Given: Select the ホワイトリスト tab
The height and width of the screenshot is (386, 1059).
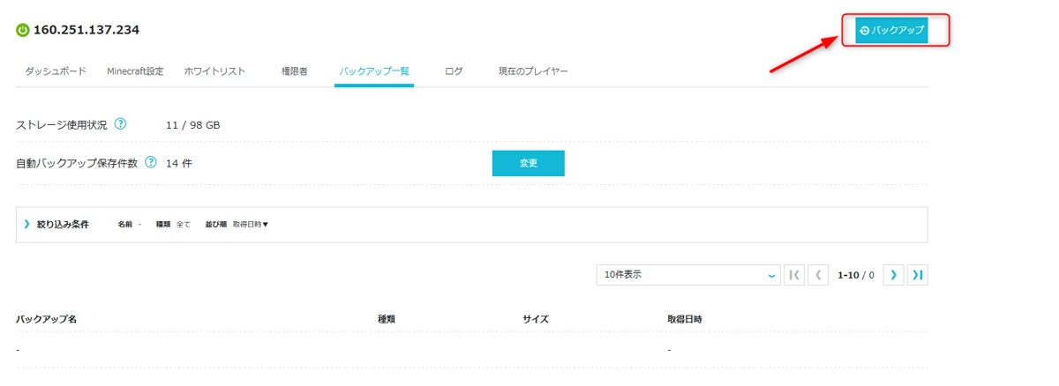Looking at the screenshot, I should point(214,71).
